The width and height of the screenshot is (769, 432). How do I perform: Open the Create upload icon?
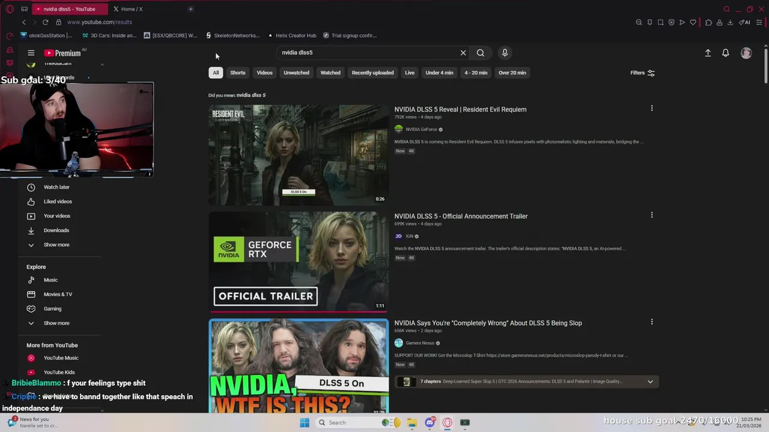(708, 53)
